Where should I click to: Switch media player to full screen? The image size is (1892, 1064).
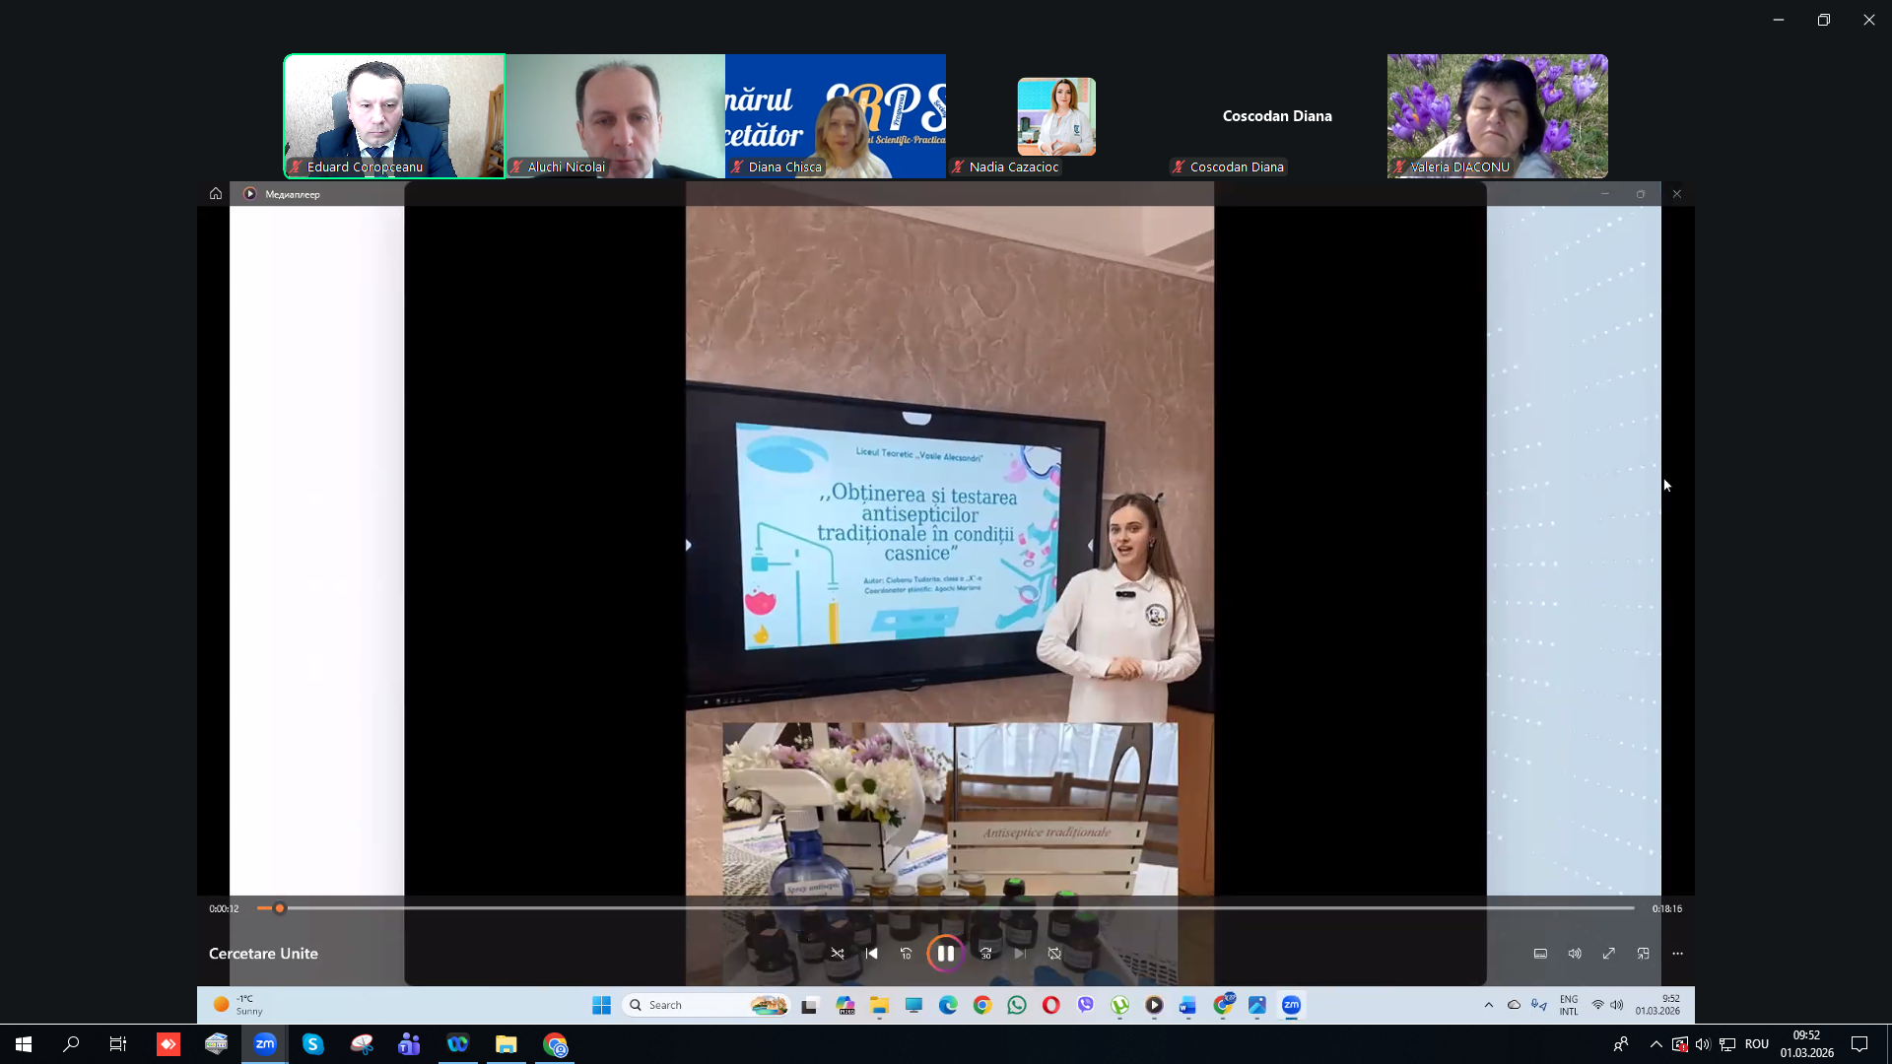tap(1608, 954)
